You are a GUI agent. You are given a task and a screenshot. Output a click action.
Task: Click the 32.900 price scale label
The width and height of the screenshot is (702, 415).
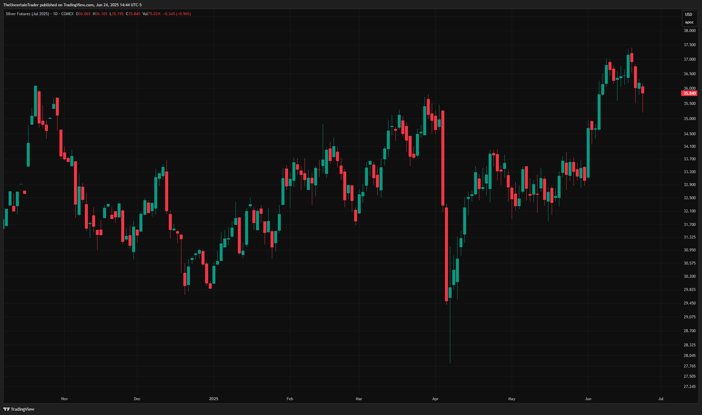pyautogui.click(x=690, y=185)
